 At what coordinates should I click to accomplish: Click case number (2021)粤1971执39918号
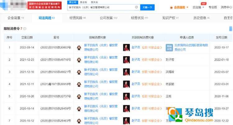[x=56, y=84]
